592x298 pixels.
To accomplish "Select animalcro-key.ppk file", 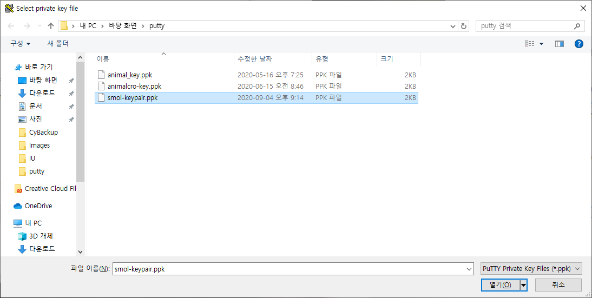I will (256, 87).
